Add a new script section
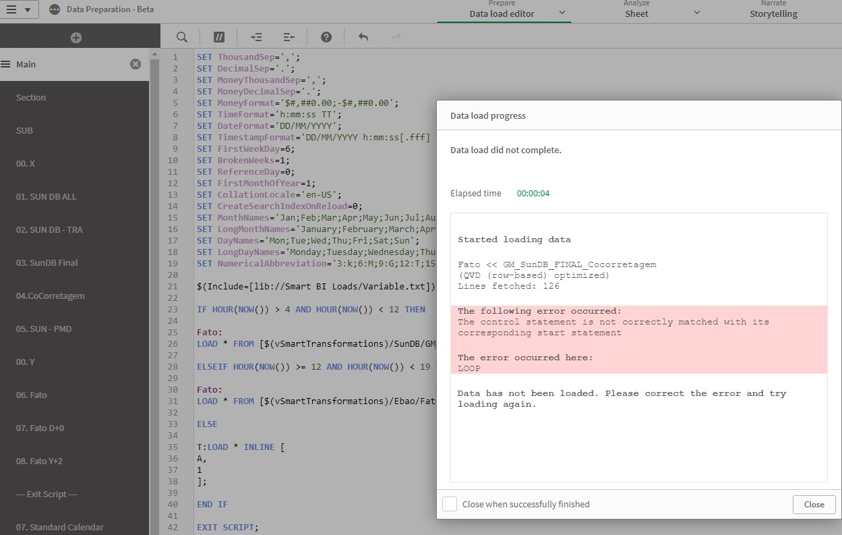 (x=76, y=38)
